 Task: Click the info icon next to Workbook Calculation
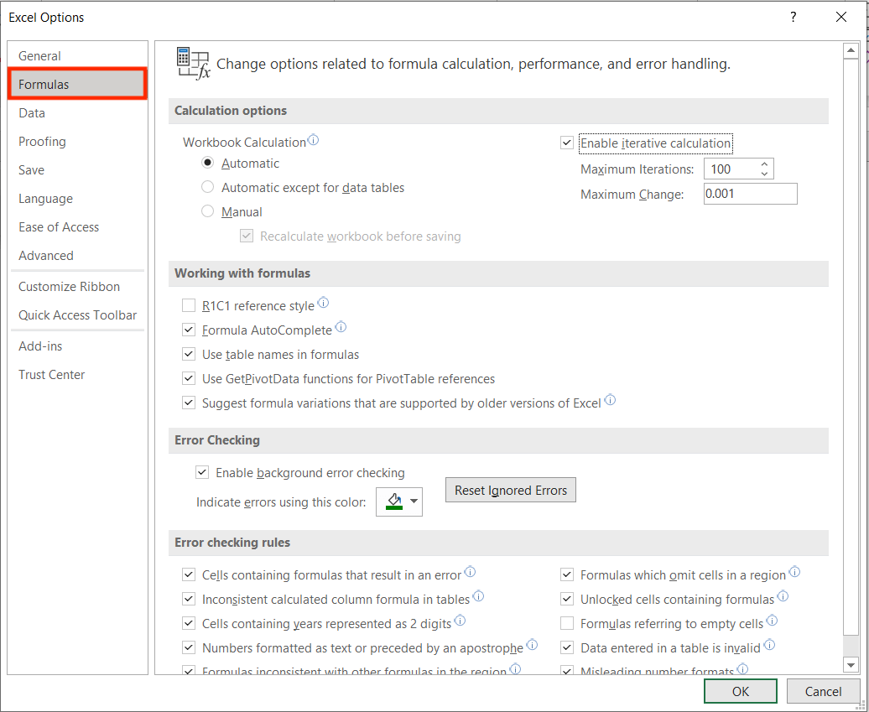pyautogui.click(x=313, y=140)
